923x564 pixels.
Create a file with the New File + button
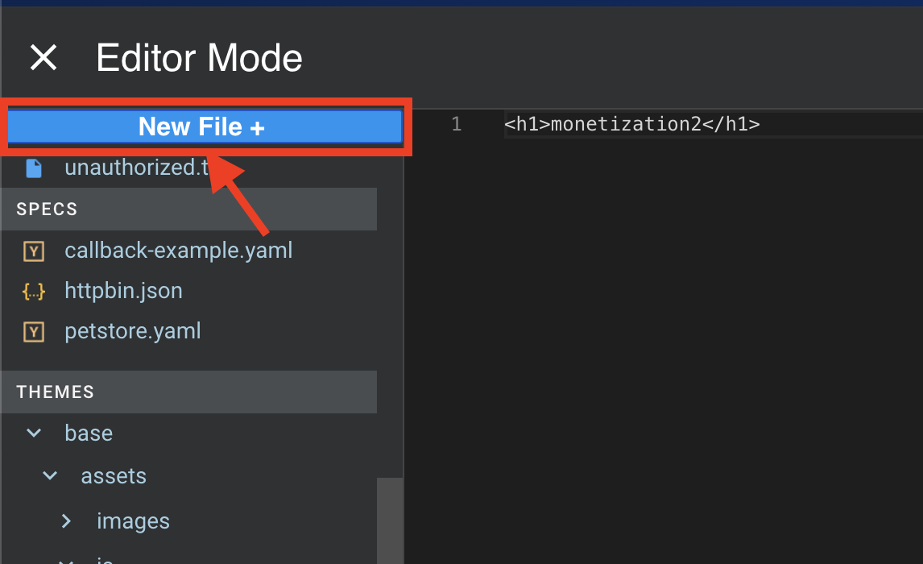(x=205, y=126)
